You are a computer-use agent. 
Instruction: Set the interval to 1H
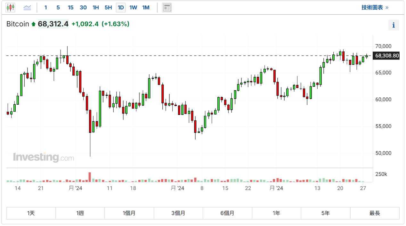click(x=96, y=7)
